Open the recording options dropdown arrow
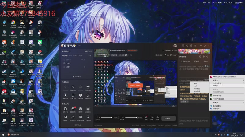 click(154, 118)
